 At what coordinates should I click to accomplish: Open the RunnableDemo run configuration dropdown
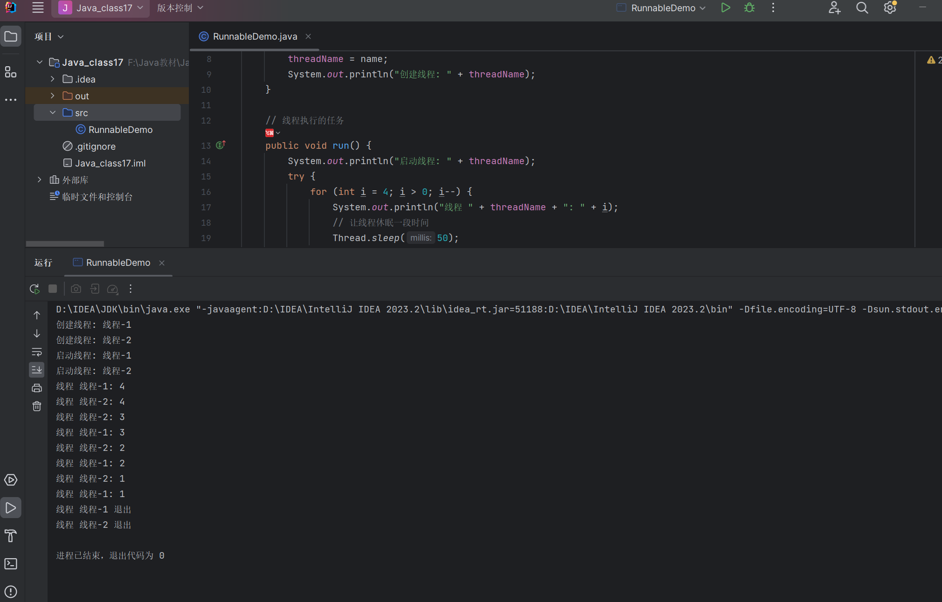point(662,8)
